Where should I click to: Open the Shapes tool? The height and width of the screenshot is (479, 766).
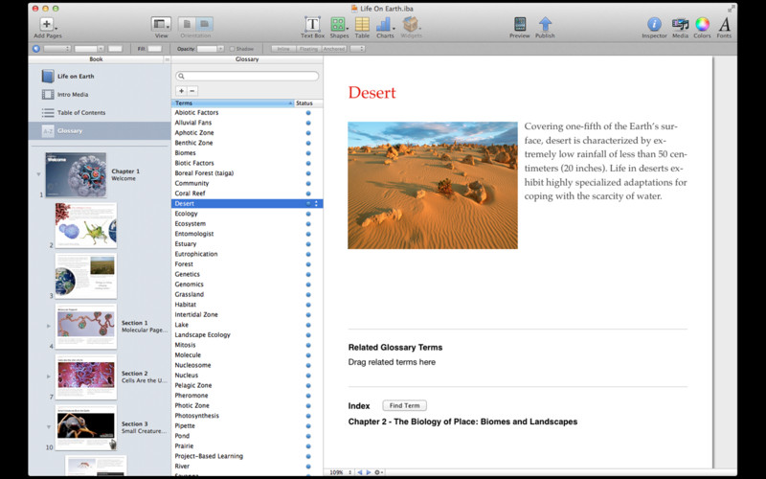point(339,25)
